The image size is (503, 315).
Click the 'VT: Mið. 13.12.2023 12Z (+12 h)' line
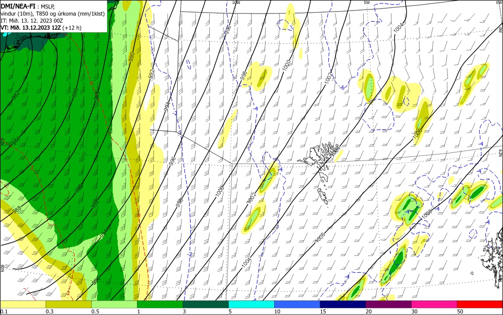[x=41, y=28]
